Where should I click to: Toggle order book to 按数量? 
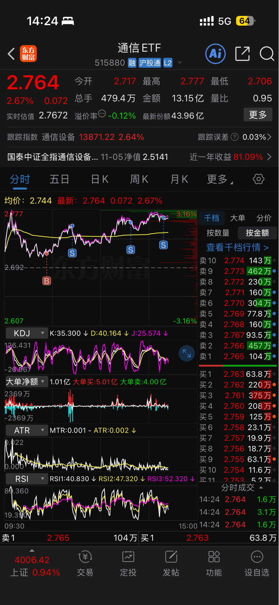[x=218, y=233]
